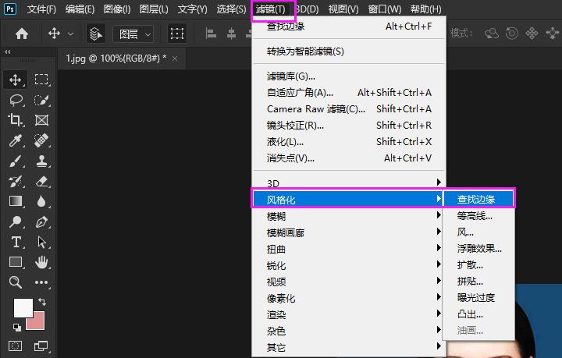Toggle Quick Mask mode

[15, 346]
